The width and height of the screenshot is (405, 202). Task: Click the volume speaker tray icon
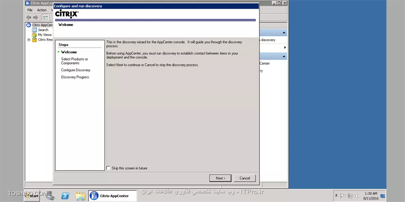[358, 196]
